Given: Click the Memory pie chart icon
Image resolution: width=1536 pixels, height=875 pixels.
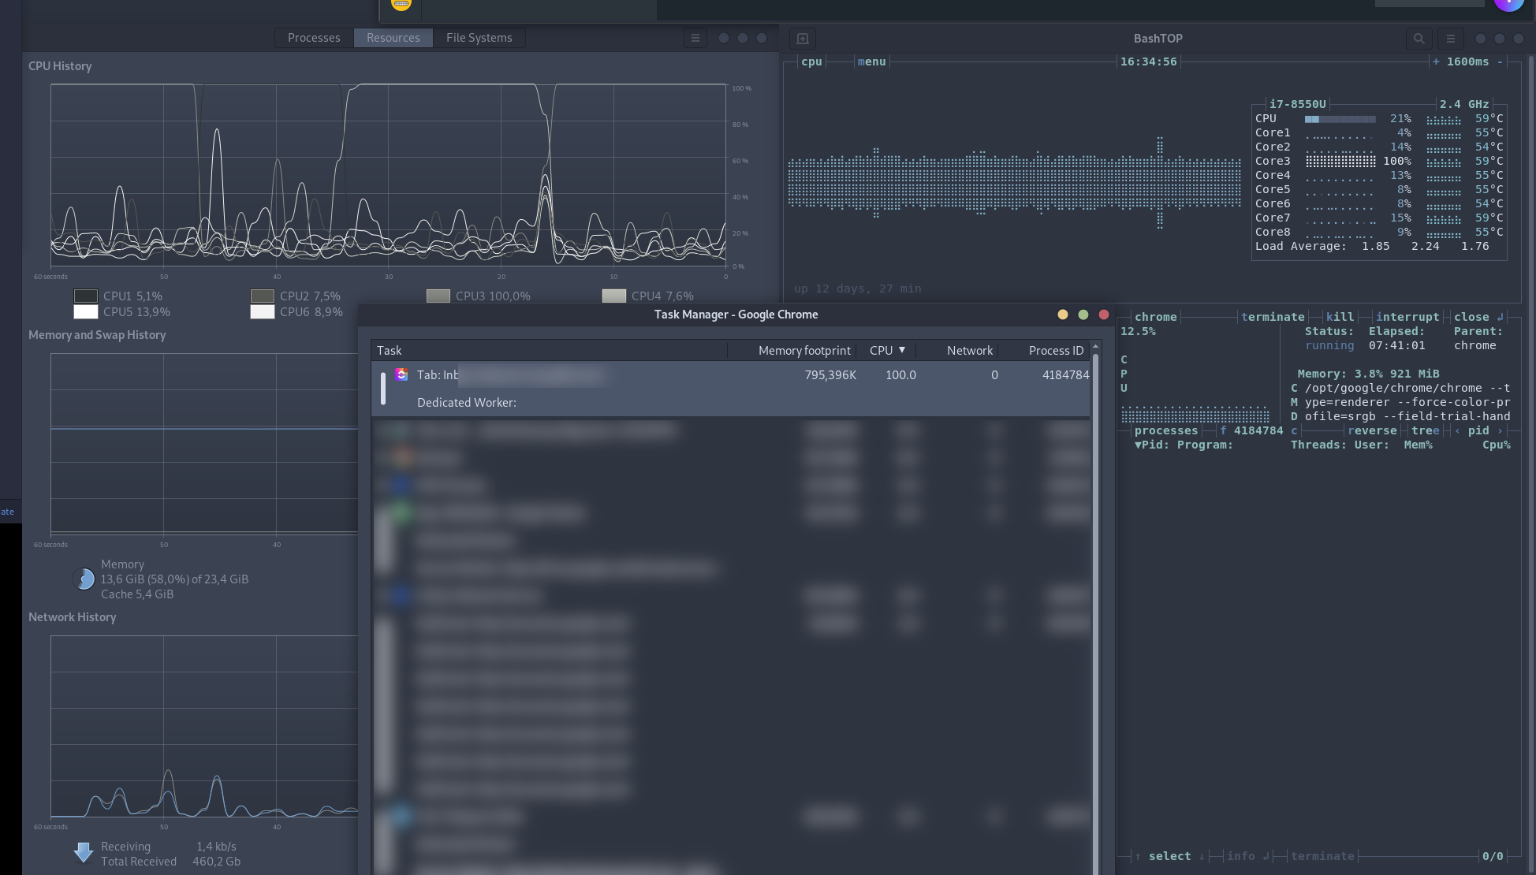Looking at the screenshot, I should pos(84,579).
